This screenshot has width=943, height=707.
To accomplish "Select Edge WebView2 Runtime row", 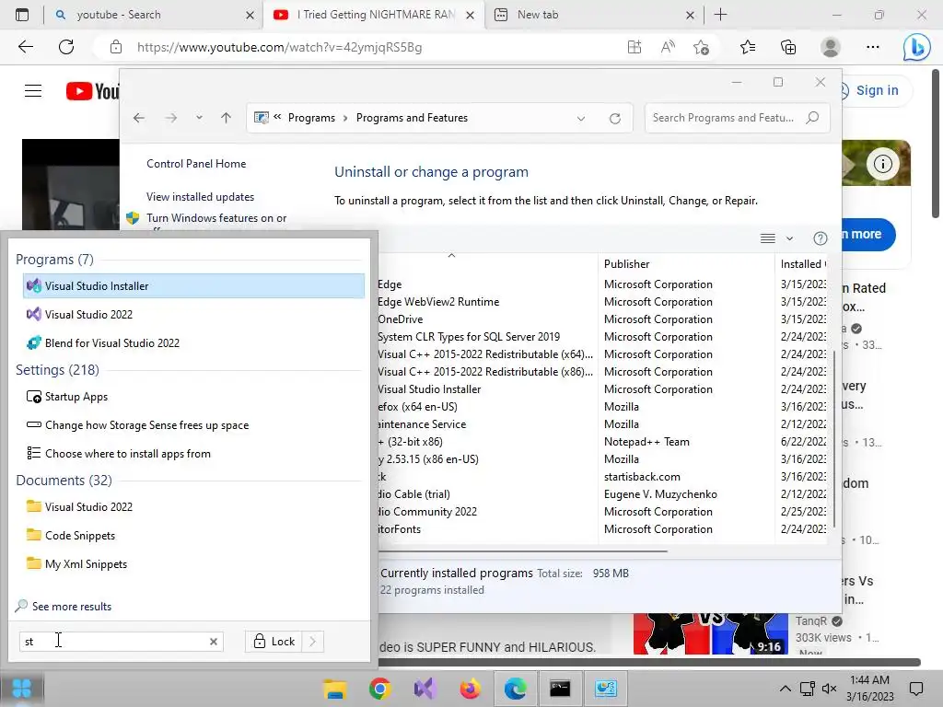I will pyautogui.click(x=601, y=302).
